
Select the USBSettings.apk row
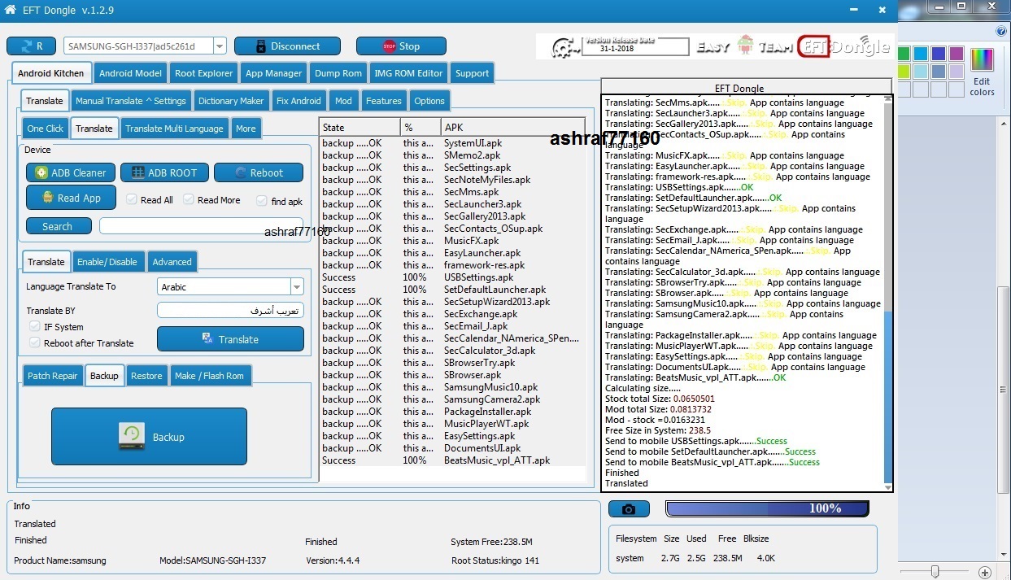point(452,277)
